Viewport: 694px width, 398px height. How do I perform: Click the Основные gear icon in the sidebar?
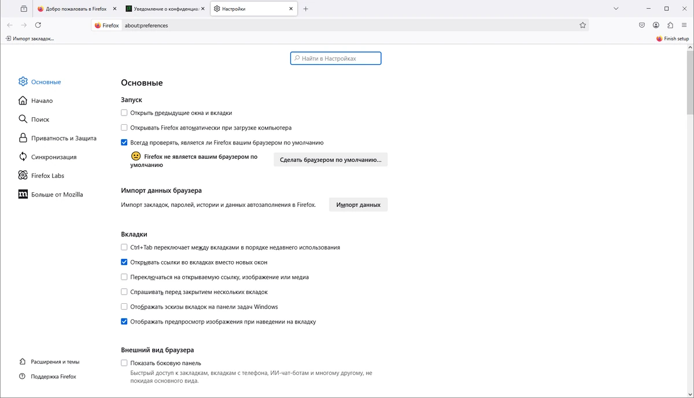(23, 81)
